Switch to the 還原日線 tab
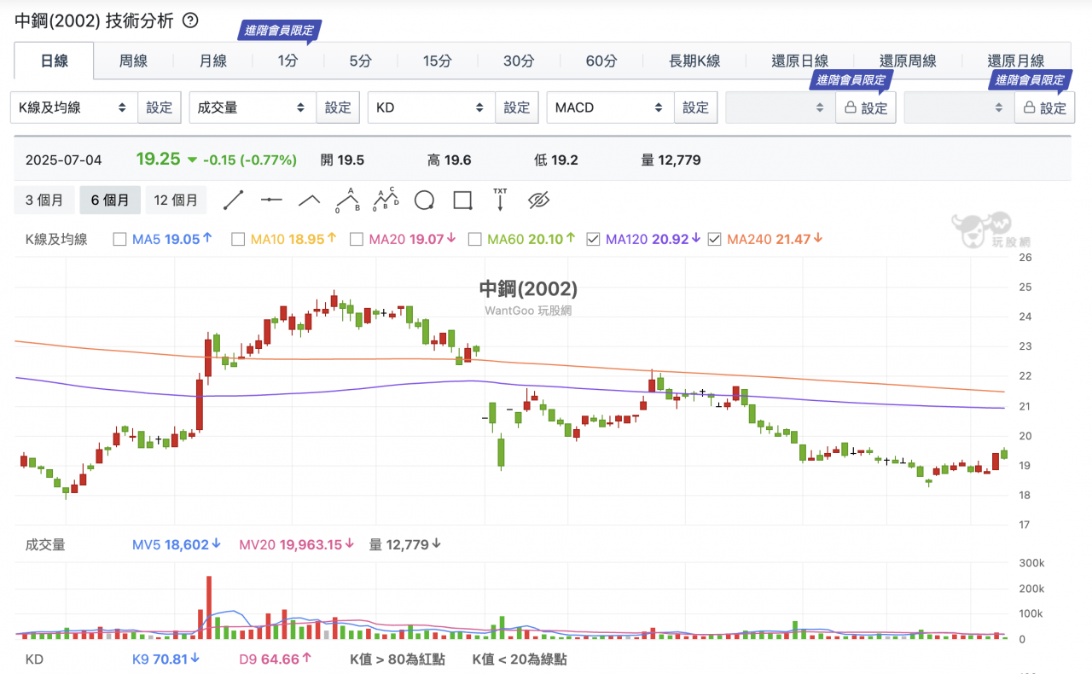 (x=800, y=61)
